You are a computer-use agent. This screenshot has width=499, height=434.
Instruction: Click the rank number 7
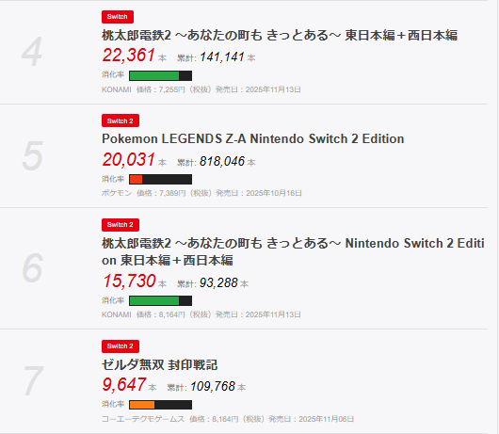point(33,381)
